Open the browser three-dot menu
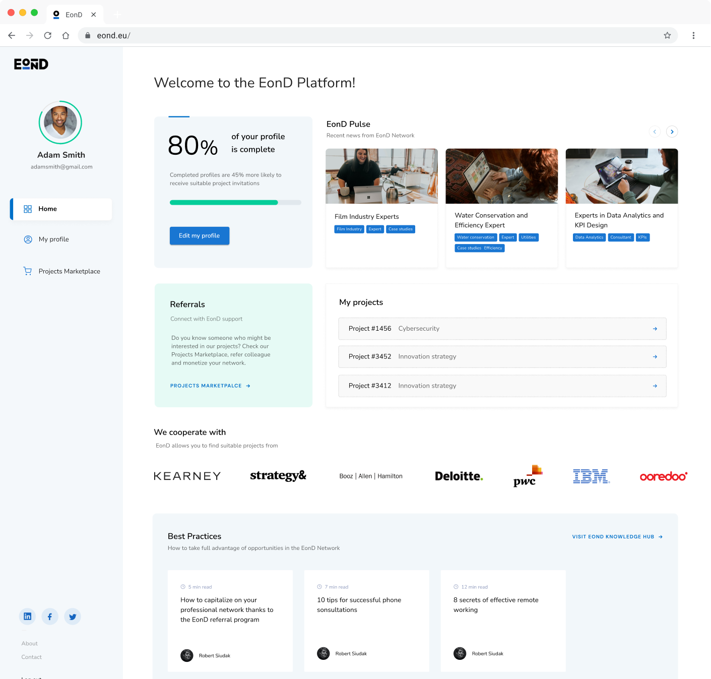The image size is (711, 679). click(x=693, y=35)
